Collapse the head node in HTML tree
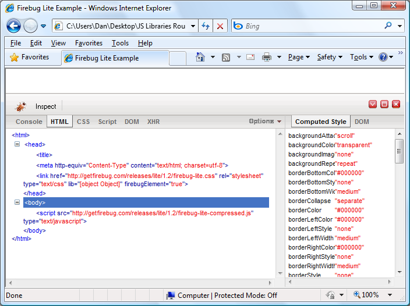 point(17,144)
